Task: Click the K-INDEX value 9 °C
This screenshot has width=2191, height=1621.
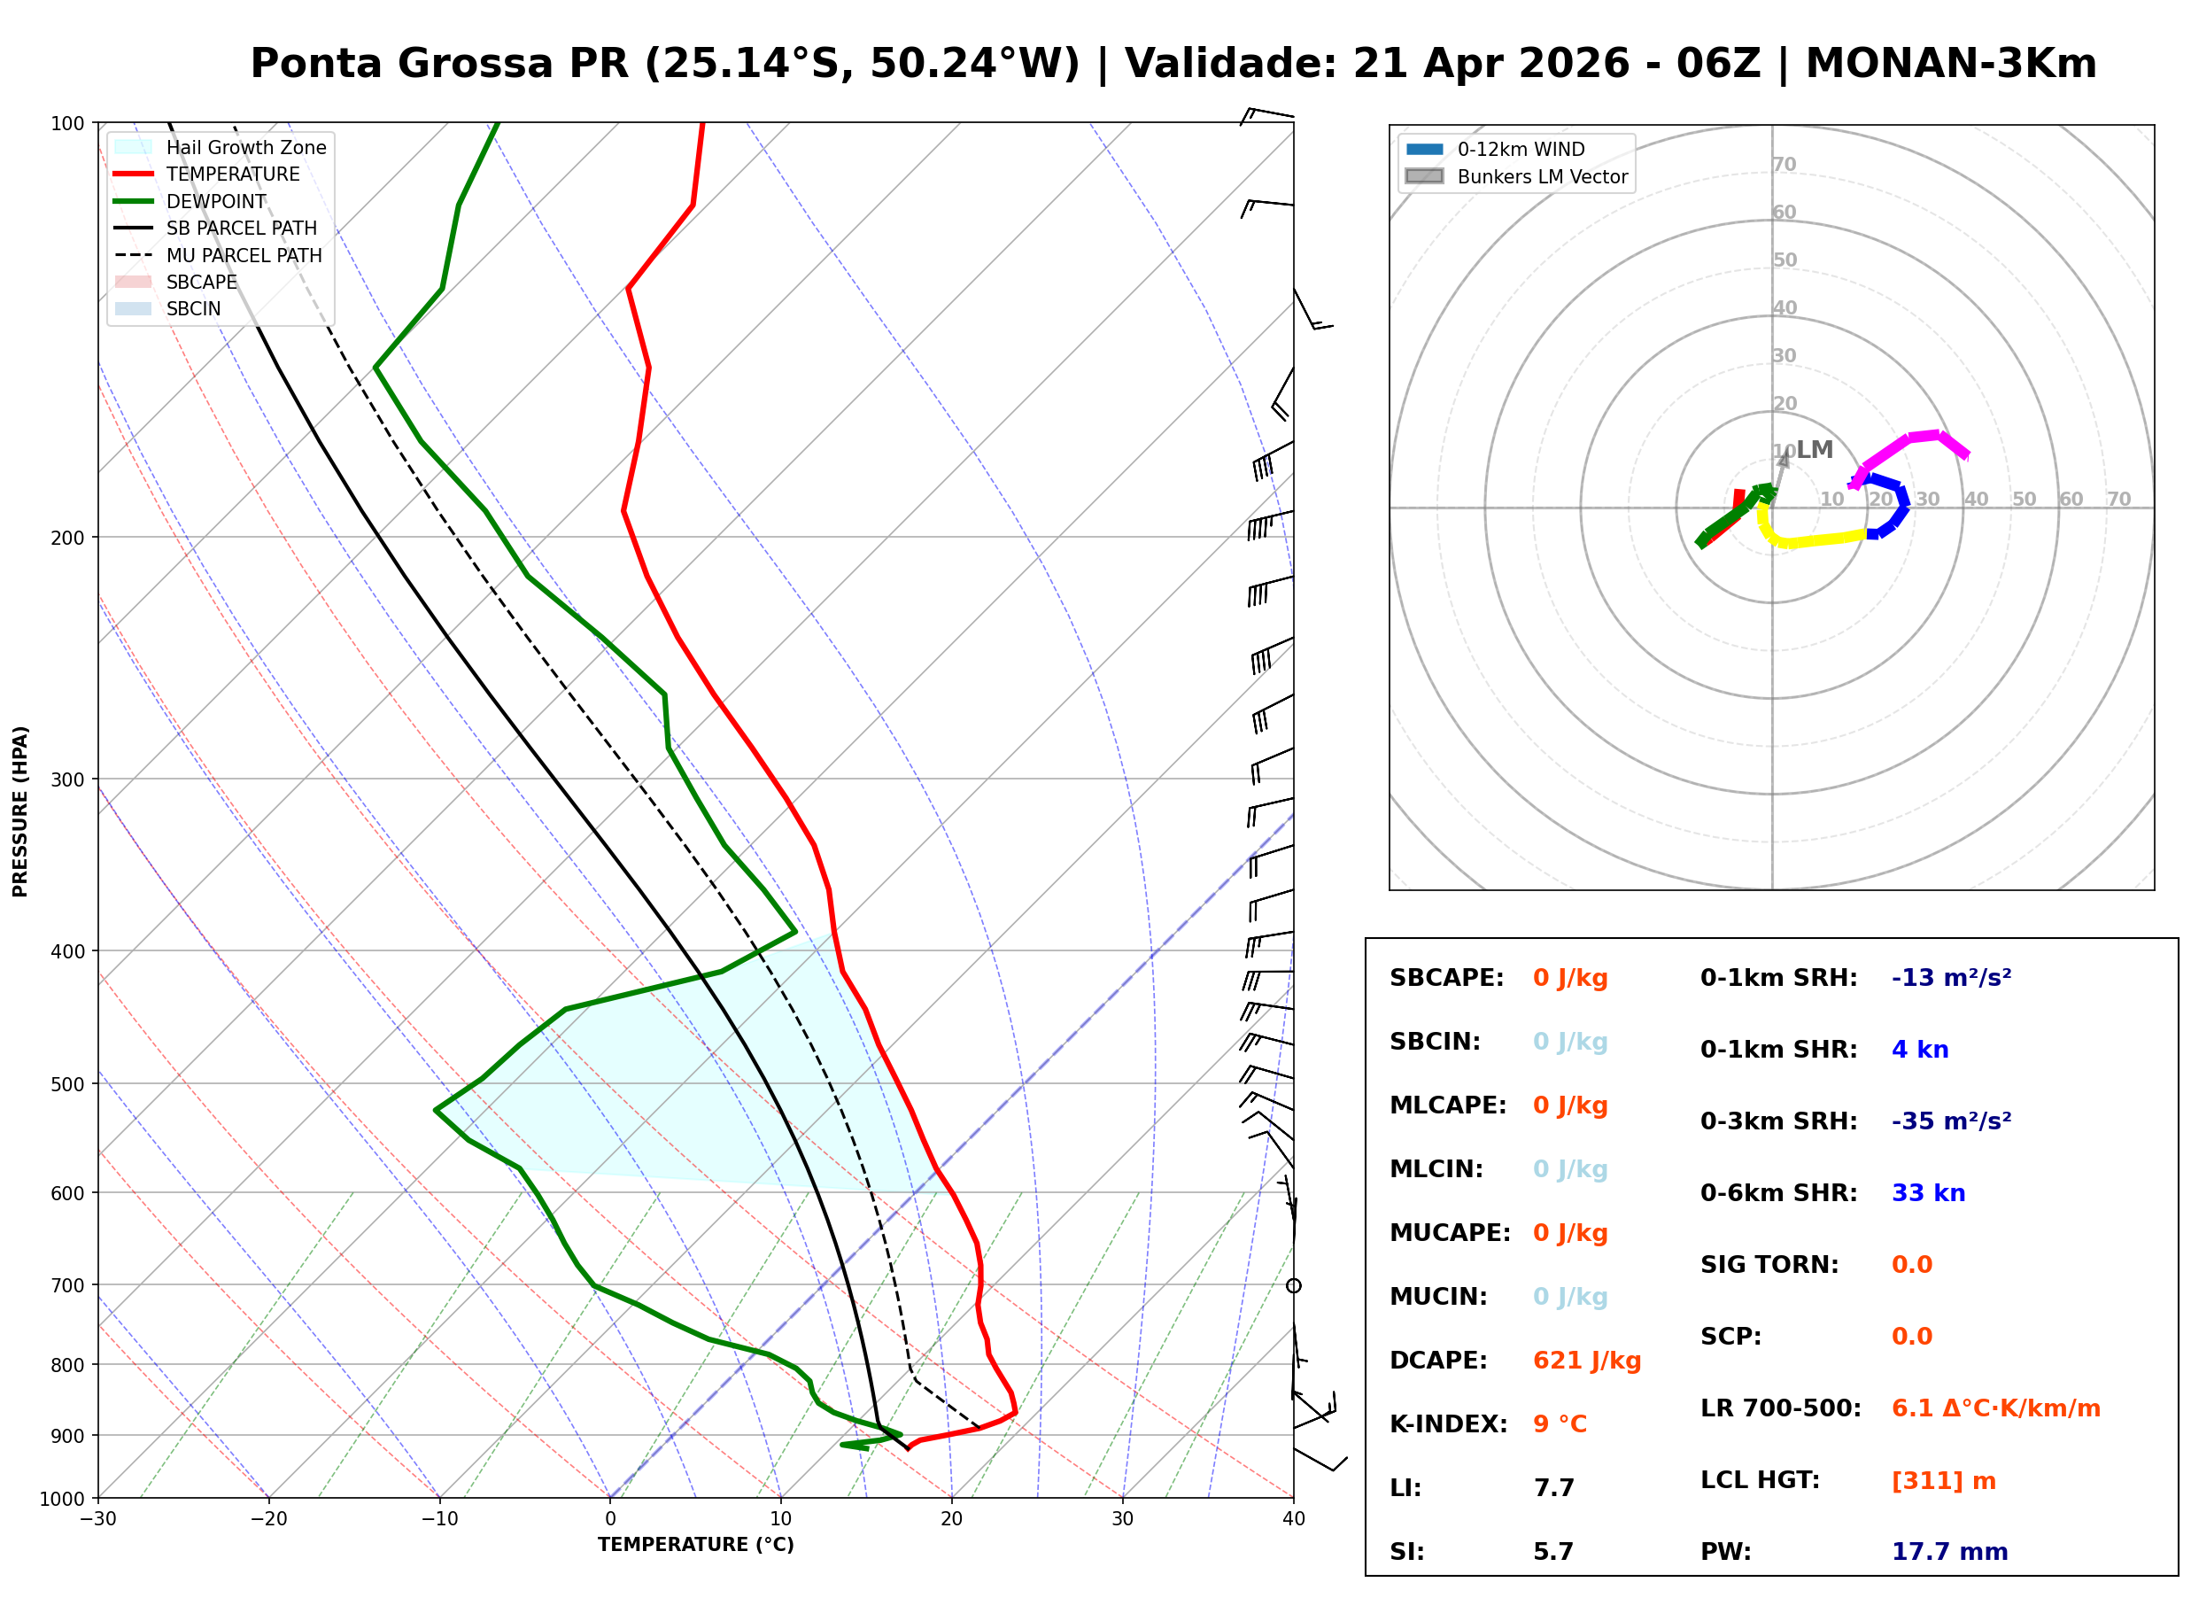Action: coord(1560,1423)
